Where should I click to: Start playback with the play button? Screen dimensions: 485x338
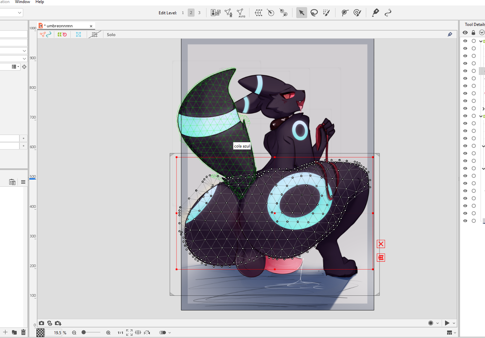[x=447, y=323]
